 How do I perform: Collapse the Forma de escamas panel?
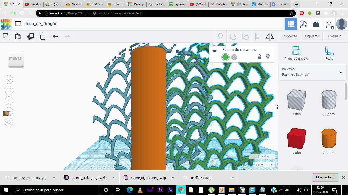215,51
